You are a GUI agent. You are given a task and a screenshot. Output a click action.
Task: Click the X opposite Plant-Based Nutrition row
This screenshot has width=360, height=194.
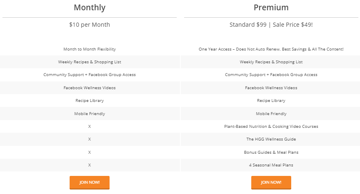point(89,127)
